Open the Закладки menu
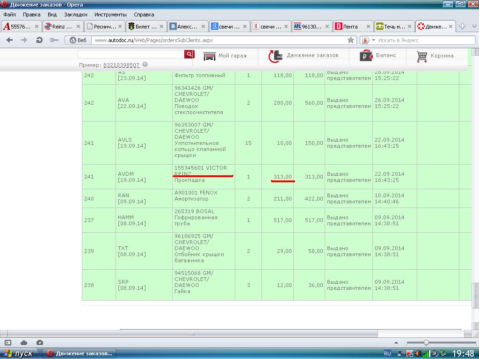479x359 pixels. [75, 14]
